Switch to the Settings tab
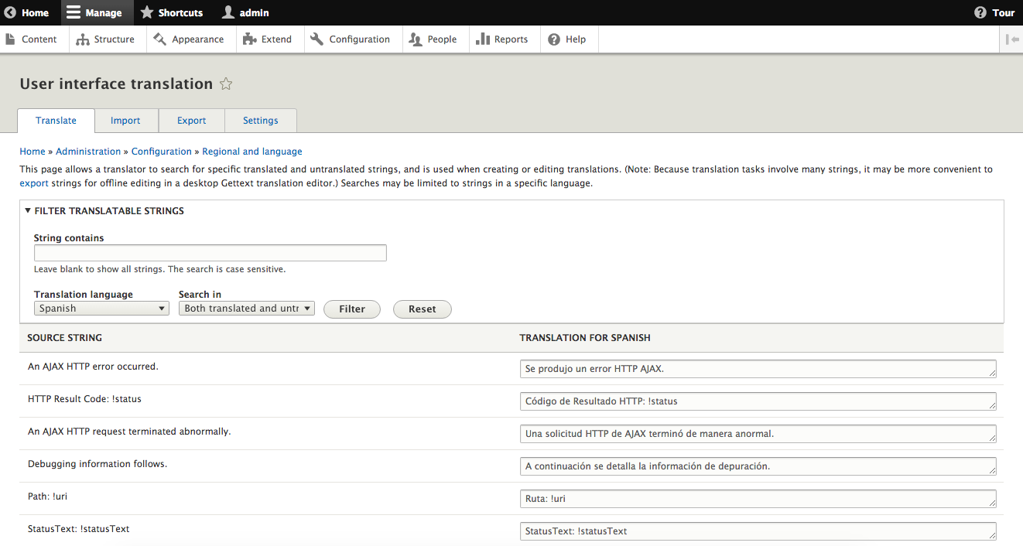The height and width of the screenshot is (546, 1023). pos(260,121)
